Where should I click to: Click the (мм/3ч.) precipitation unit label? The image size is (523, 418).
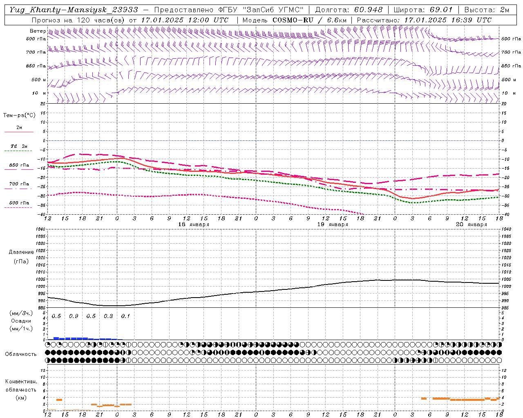21,313
